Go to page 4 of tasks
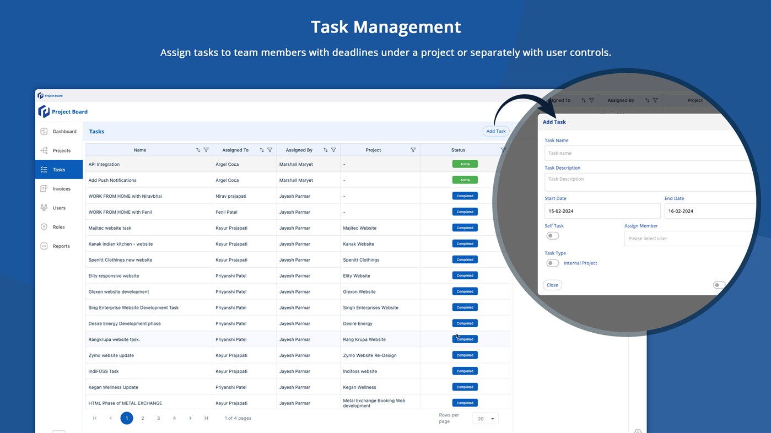This screenshot has width=771, height=433. pyautogui.click(x=174, y=418)
